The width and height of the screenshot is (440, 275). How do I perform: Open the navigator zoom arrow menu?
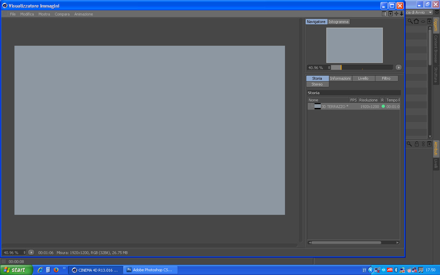point(398,67)
